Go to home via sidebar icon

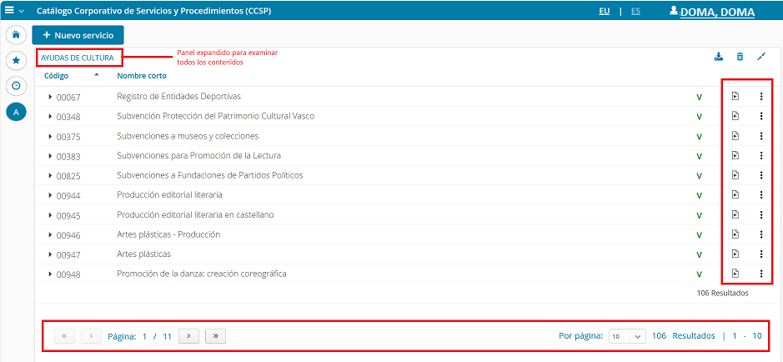(15, 35)
